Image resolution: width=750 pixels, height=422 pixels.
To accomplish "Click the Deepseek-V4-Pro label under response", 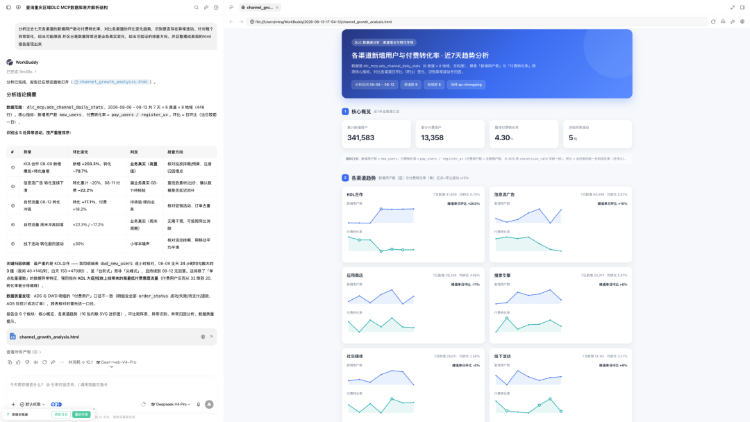I will [x=116, y=362].
